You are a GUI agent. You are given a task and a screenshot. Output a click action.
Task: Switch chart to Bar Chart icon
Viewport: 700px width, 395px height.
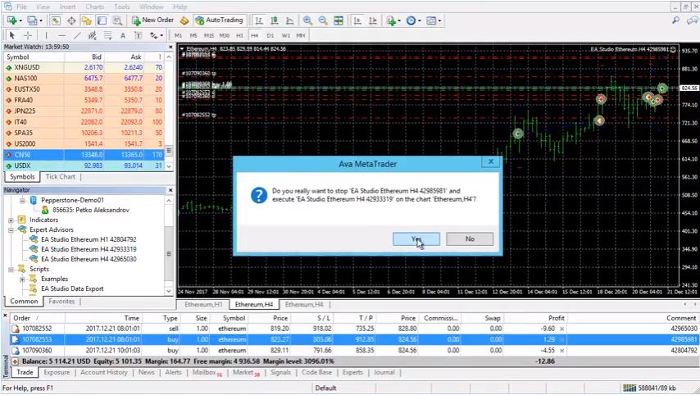click(259, 20)
